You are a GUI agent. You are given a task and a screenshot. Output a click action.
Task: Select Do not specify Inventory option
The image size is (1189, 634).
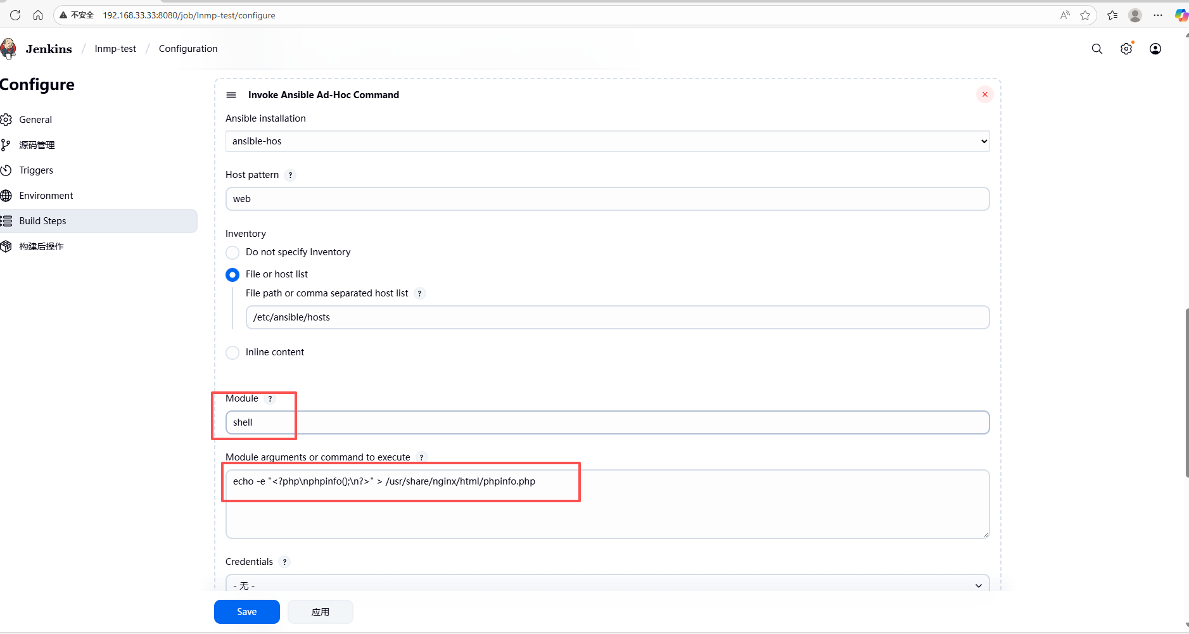click(232, 253)
